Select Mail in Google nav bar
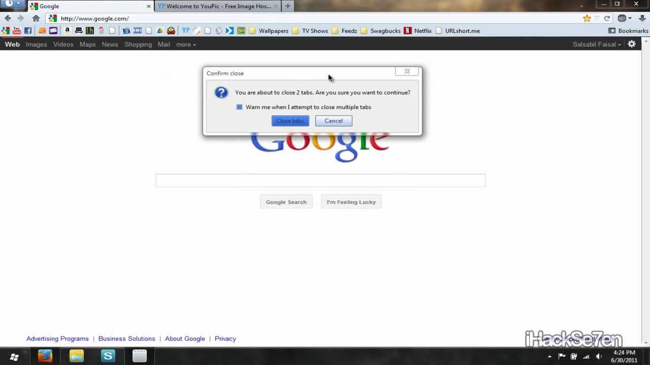 point(164,44)
